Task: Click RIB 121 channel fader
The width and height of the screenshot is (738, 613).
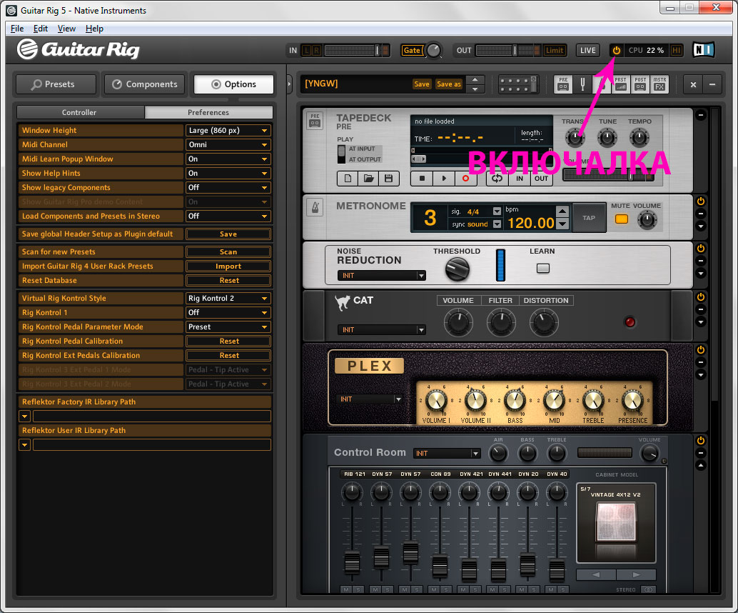Action: click(352, 562)
